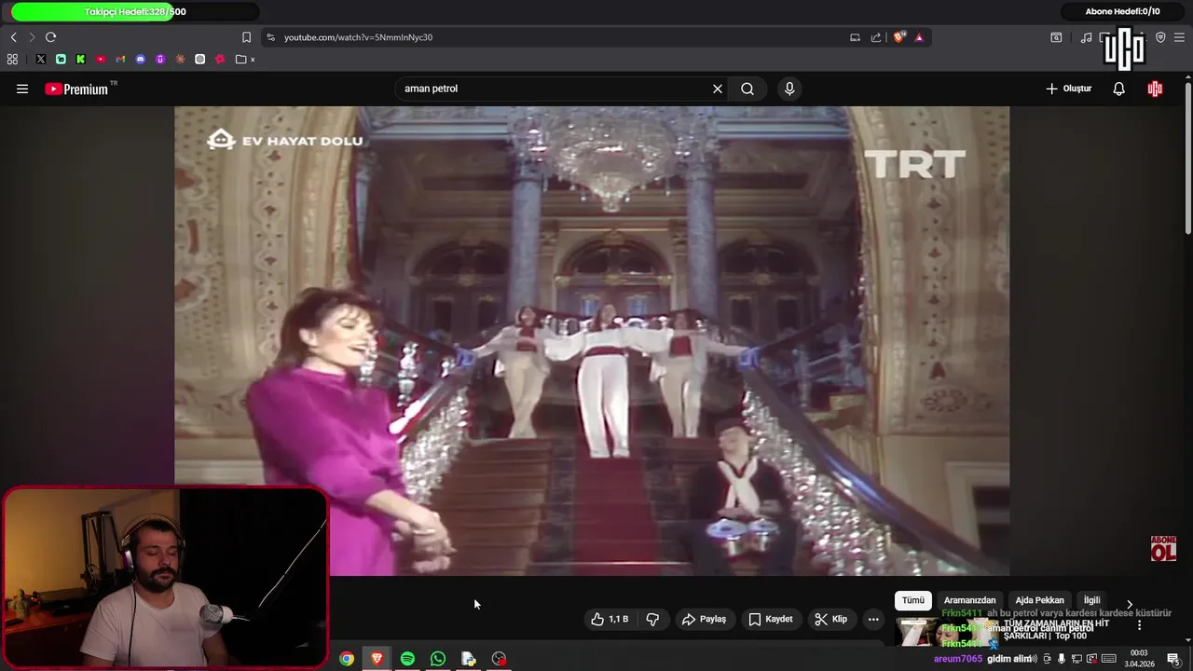Image resolution: width=1193 pixels, height=671 pixels.
Task: Open the X (Twitter) bookmark
Action: pos(41,59)
